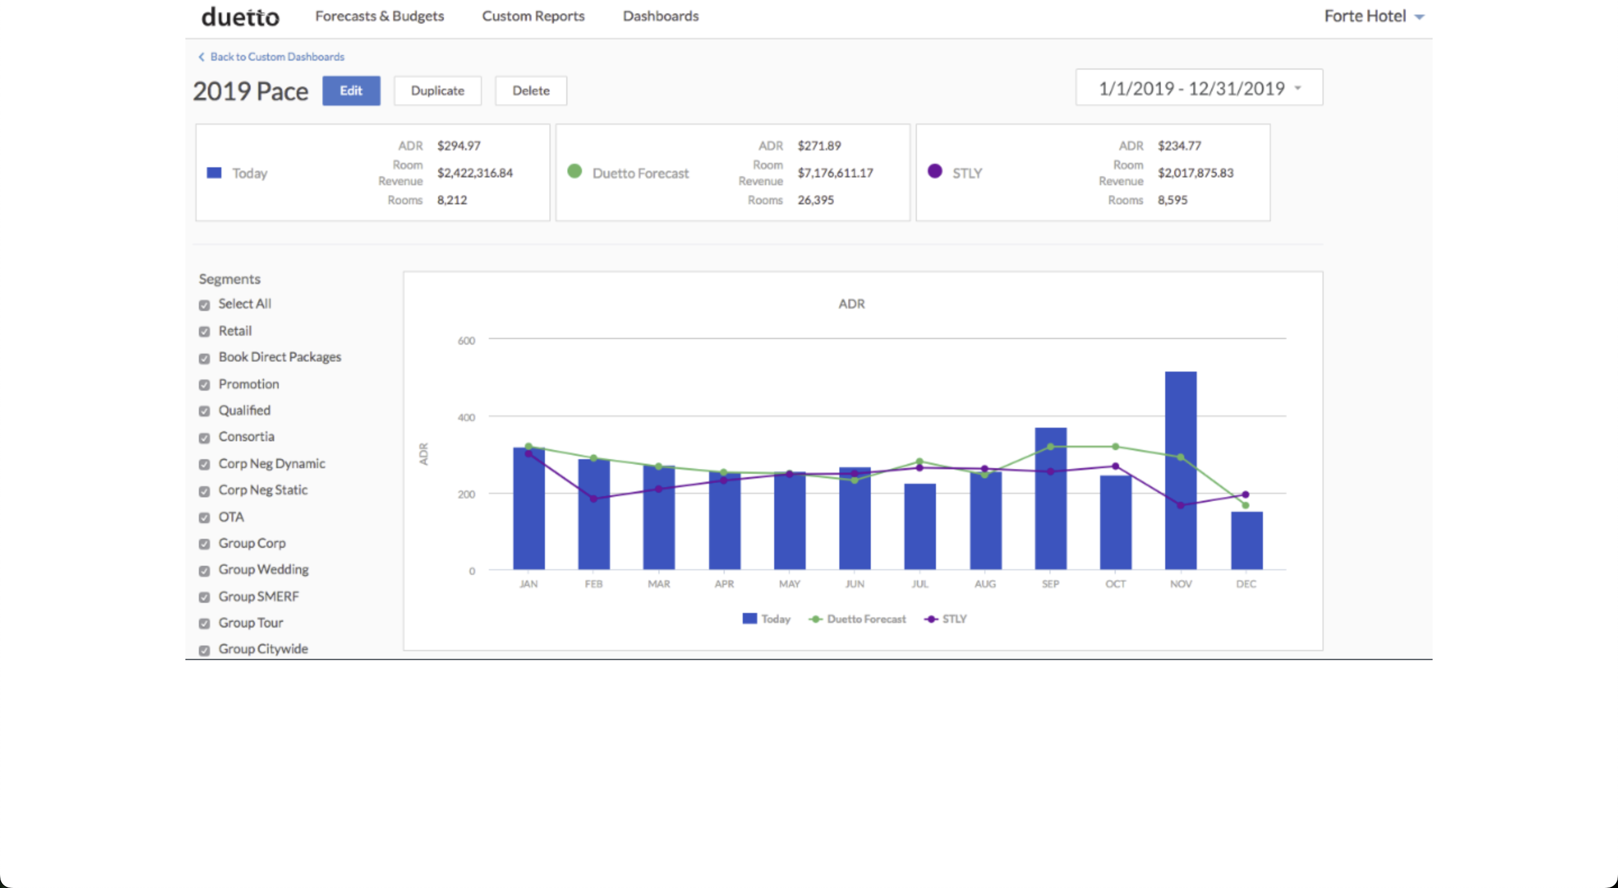Go Back to Custom Dashboards

277,57
